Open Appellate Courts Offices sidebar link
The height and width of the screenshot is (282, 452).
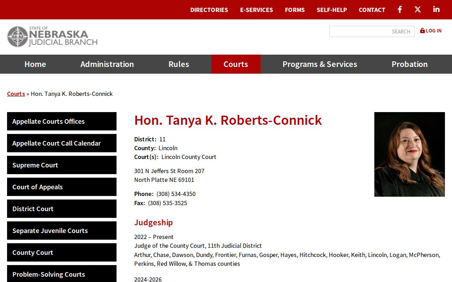62,121
